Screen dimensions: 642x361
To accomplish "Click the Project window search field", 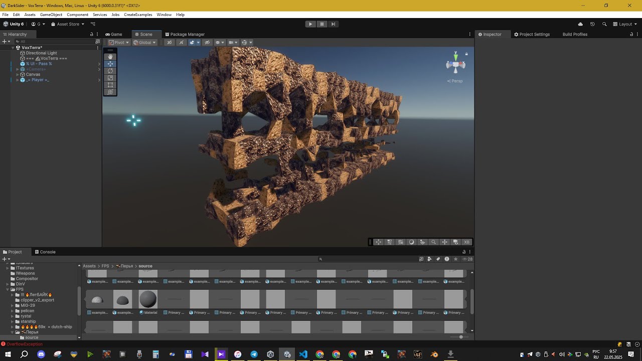I will click(x=369, y=259).
